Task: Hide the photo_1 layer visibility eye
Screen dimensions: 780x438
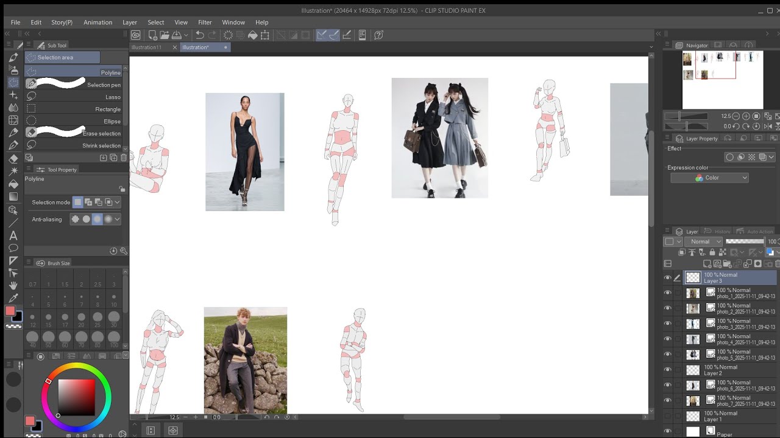Action: click(x=668, y=293)
